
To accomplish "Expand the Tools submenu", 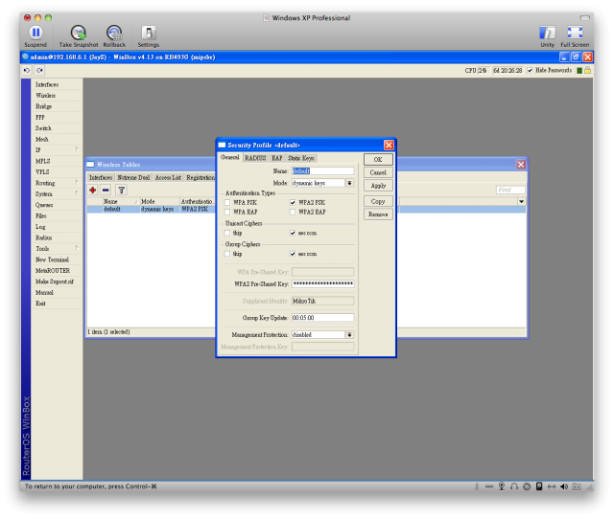I will pos(77,248).
